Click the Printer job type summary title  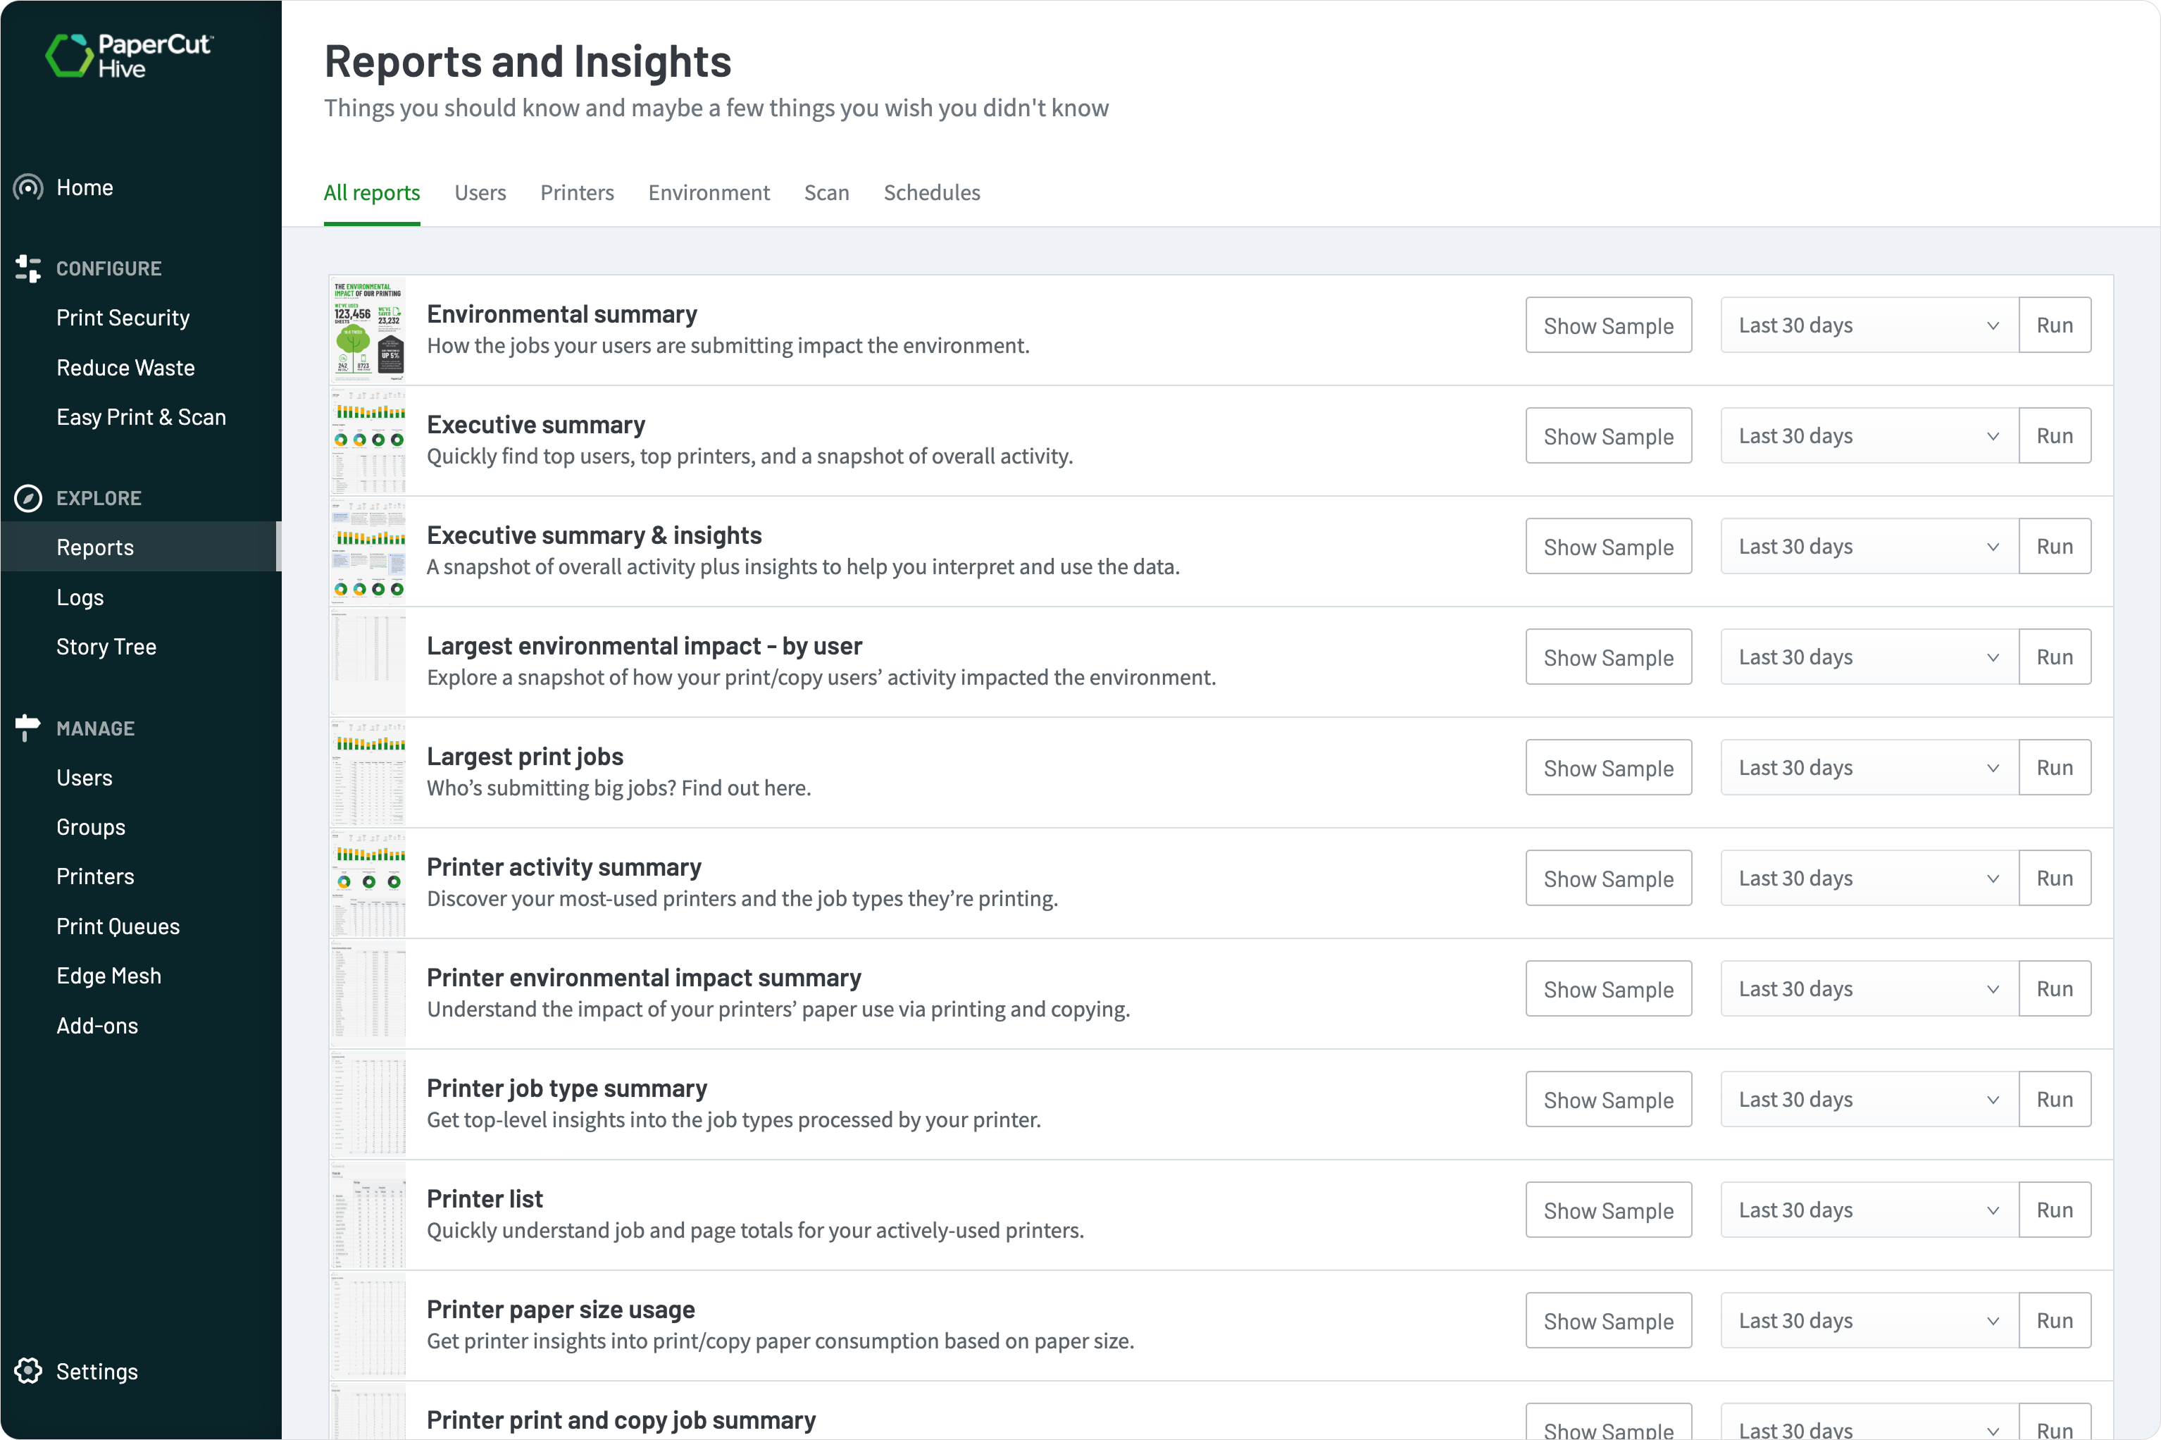pyautogui.click(x=566, y=1088)
